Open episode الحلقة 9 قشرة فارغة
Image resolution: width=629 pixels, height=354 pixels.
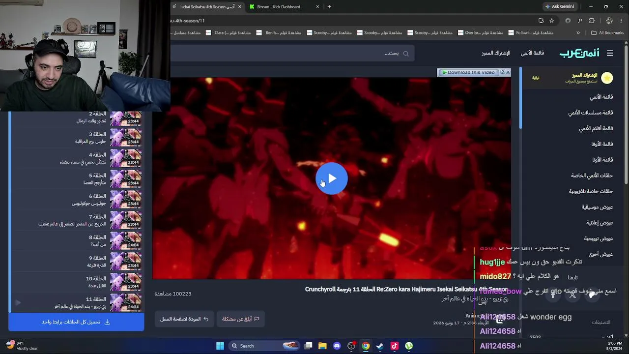[x=77, y=262]
